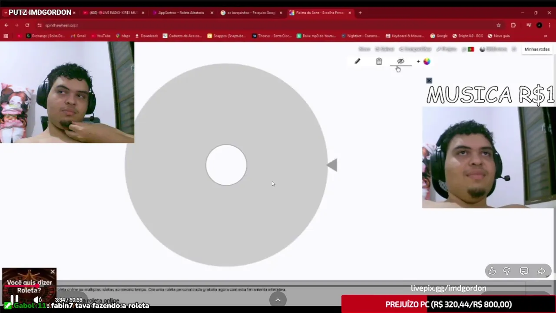This screenshot has height=313, width=556.
Task: Dislike the video with thumbs down
Action: 507,271
